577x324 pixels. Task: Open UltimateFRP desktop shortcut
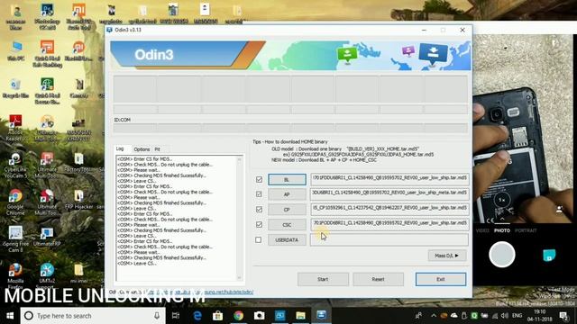pos(47,237)
